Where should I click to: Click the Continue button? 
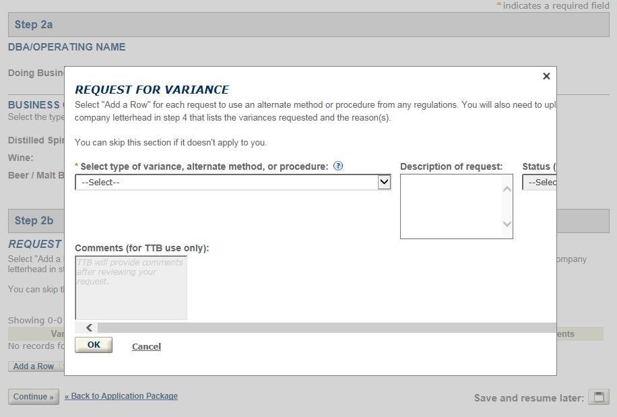tap(34, 397)
